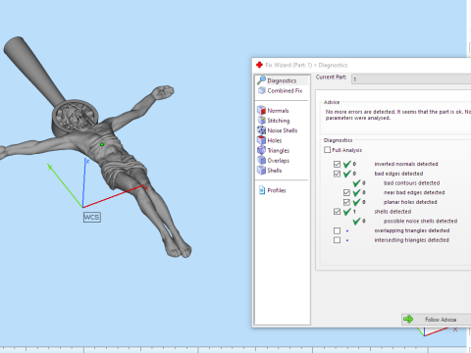Image resolution: width=471 pixels, height=353 pixels.
Task: Enable overlapping triangles detected checkbox
Action: click(337, 230)
